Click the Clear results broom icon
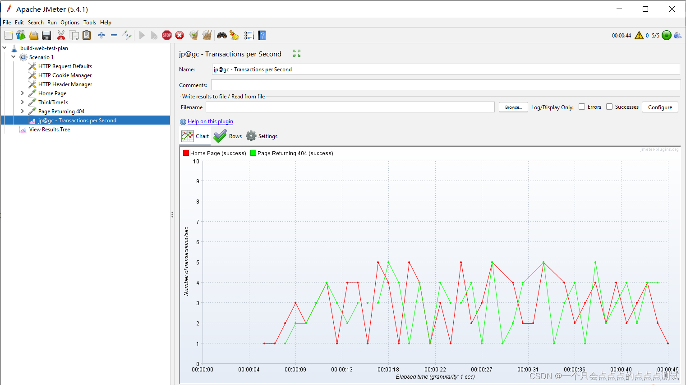The width and height of the screenshot is (686, 385). (194, 35)
